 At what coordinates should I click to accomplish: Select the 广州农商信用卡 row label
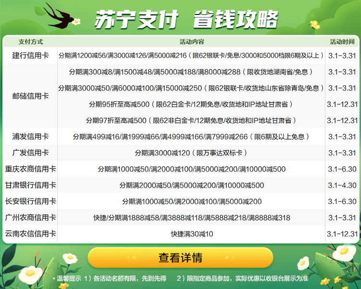(x=30, y=218)
